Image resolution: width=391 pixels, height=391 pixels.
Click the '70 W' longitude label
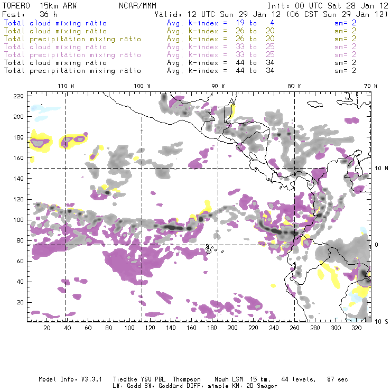[x=370, y=86]
